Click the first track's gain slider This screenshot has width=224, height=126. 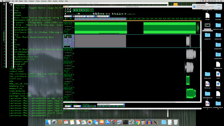68,27
